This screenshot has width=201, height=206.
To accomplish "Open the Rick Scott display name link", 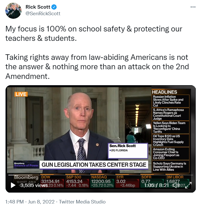I will (x=38, y=7).
